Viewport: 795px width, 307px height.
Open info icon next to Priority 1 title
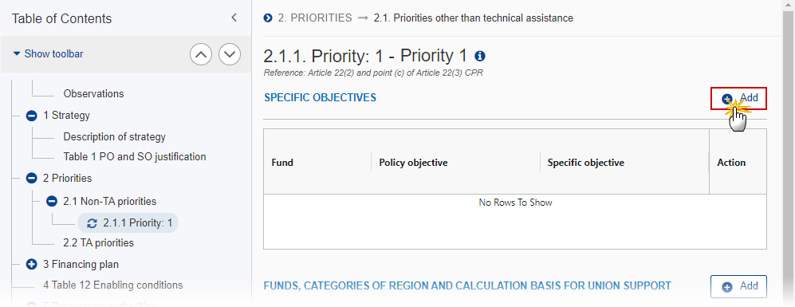tap(480, 56)
